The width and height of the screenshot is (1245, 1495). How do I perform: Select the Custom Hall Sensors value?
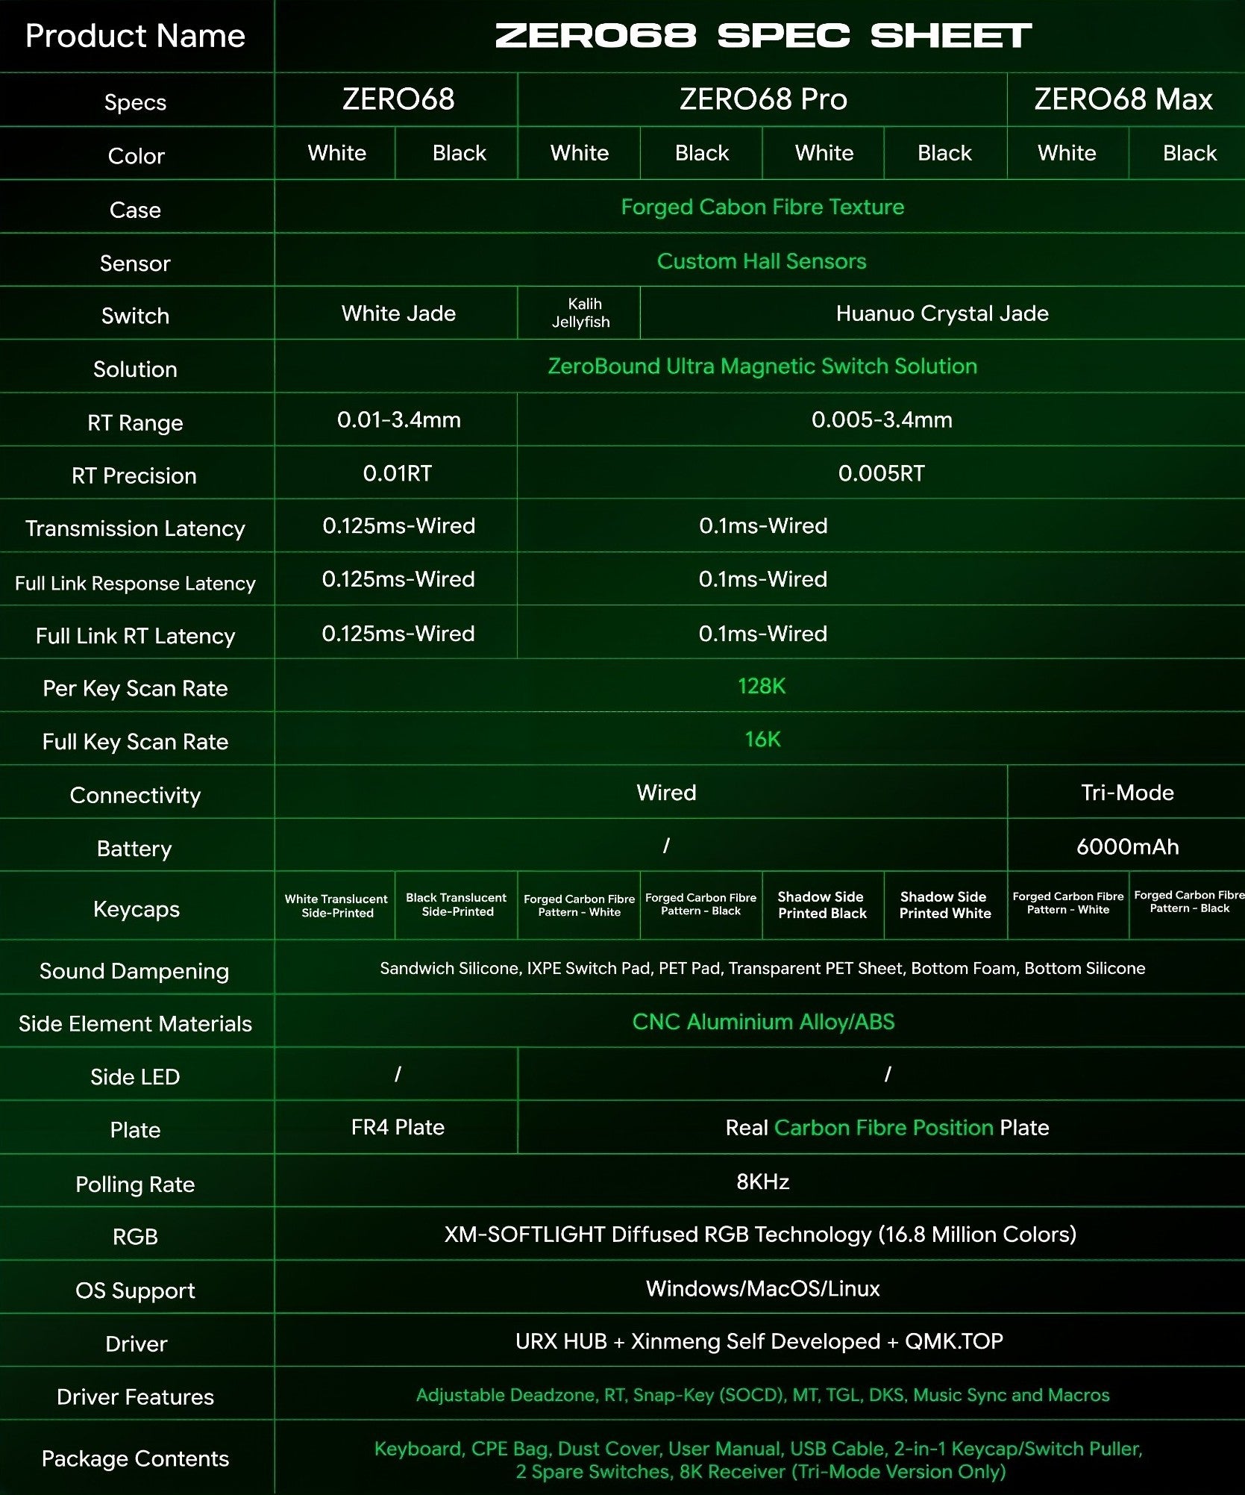coord(762,260)
